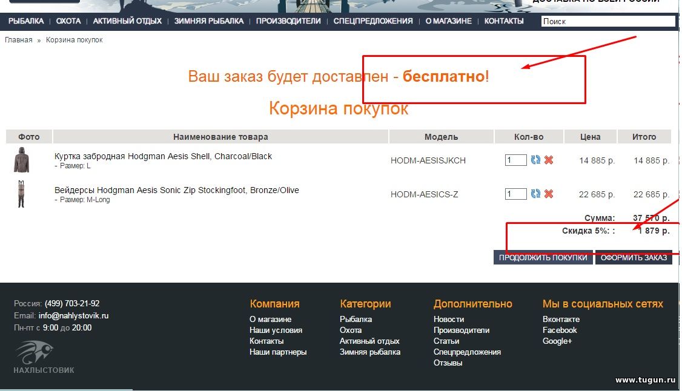Click the phone number (499) 703-21-92
Screen dimensions: 682x391
tap(72, 303)
